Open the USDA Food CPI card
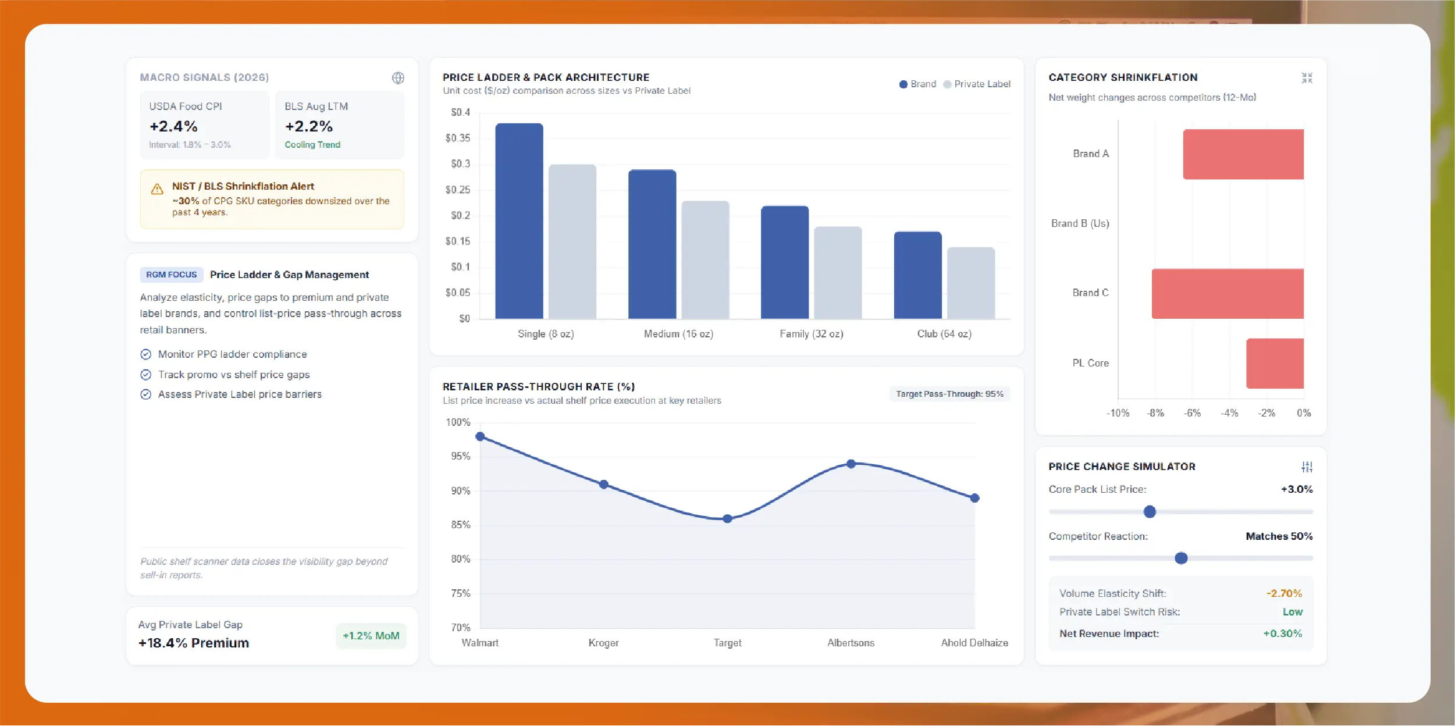Viewport: 1455px width, 726px height. click(x=205, y=125)
